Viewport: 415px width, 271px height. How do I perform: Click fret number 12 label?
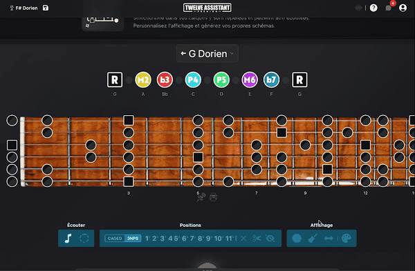tap(365, 193)
